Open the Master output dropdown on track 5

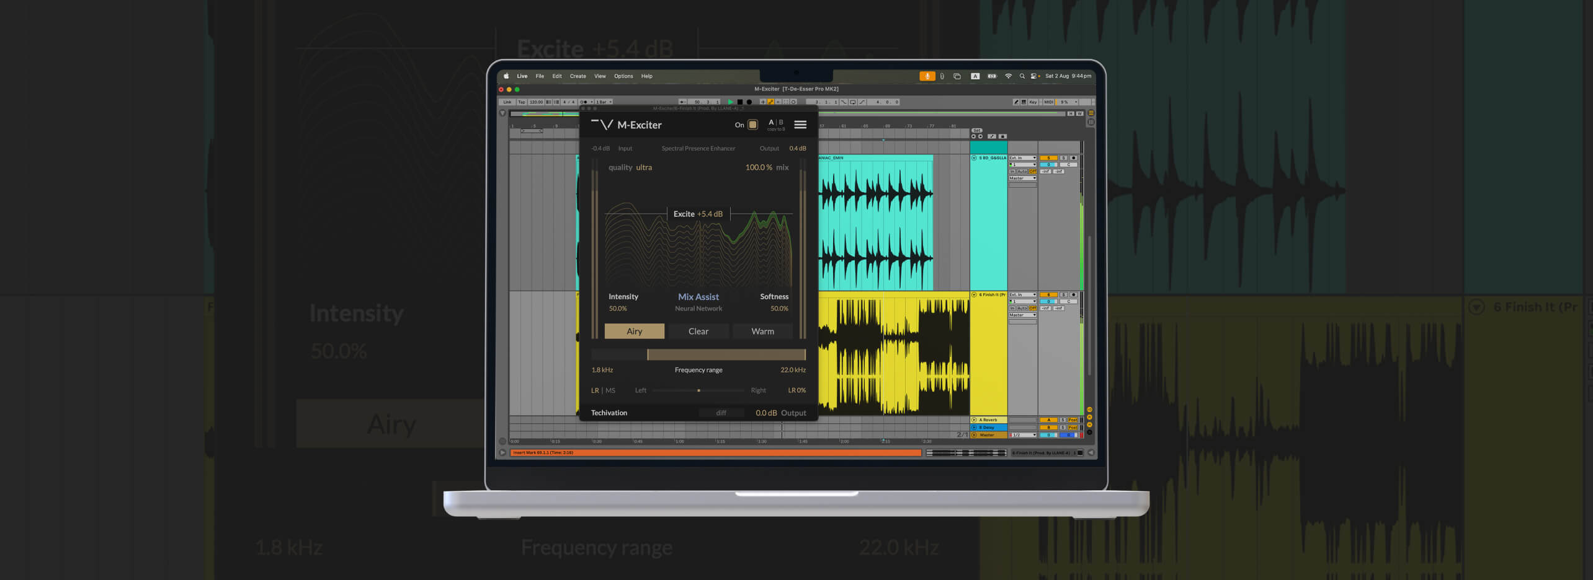pyautogui.click(x=1022, y=178)
